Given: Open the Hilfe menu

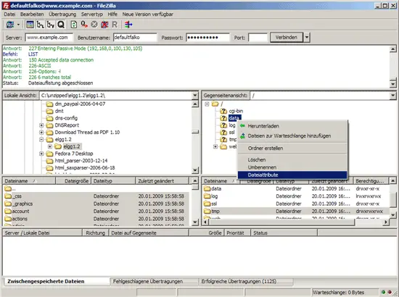Looking at the screenshot, I should pos(112,14).
